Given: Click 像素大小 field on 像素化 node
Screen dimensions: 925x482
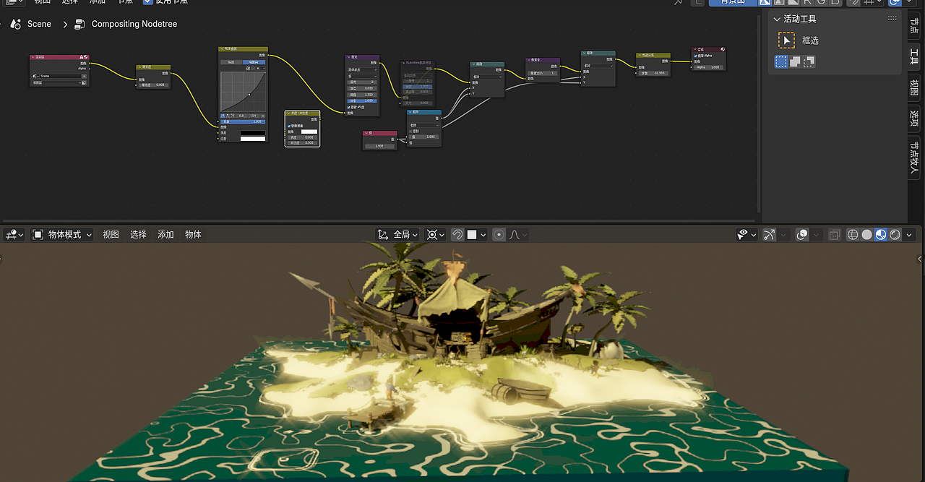Looking at the screenshot, I should click(x=543, y=73).
